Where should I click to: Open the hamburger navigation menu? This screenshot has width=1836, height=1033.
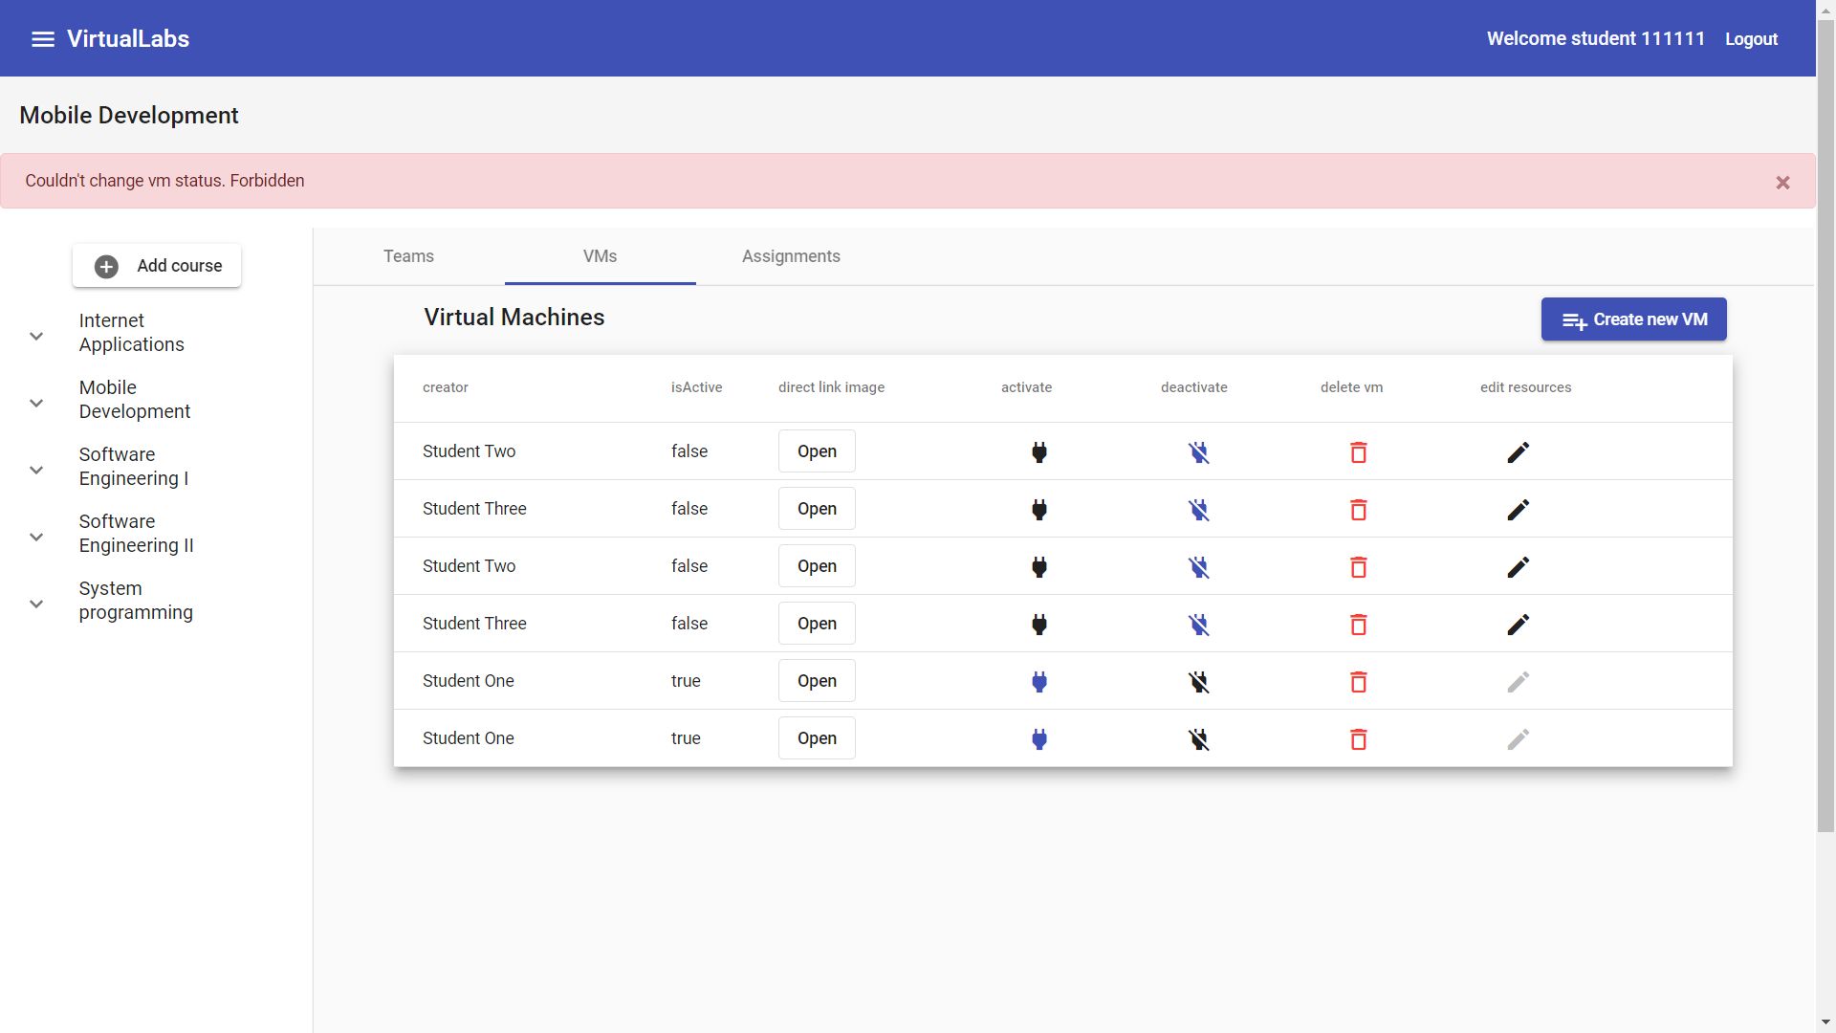tap(42, 39)
